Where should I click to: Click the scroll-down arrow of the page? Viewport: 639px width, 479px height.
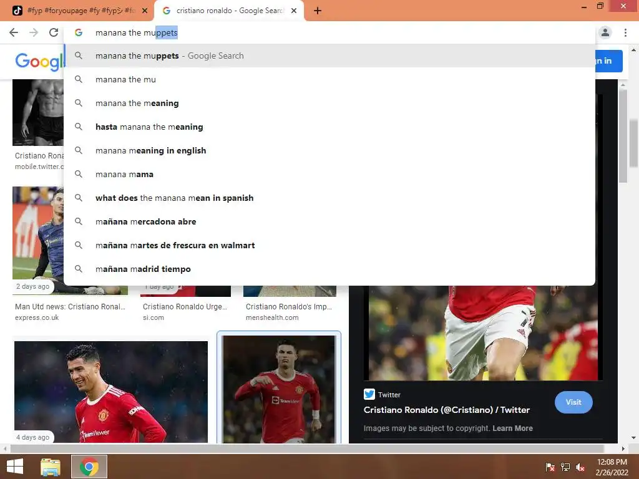633,438
